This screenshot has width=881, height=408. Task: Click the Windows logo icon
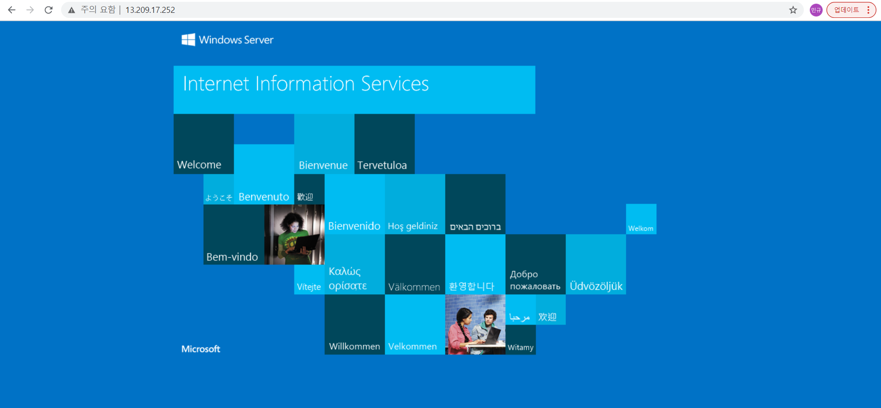click(188, 40)
